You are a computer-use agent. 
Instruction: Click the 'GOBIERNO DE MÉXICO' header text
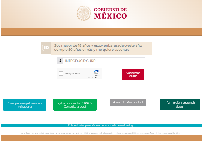click(110, 13)
